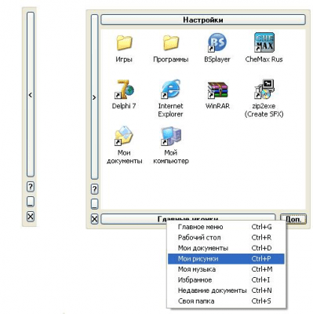Choose Недавние документы menu entry

(226, 290)
